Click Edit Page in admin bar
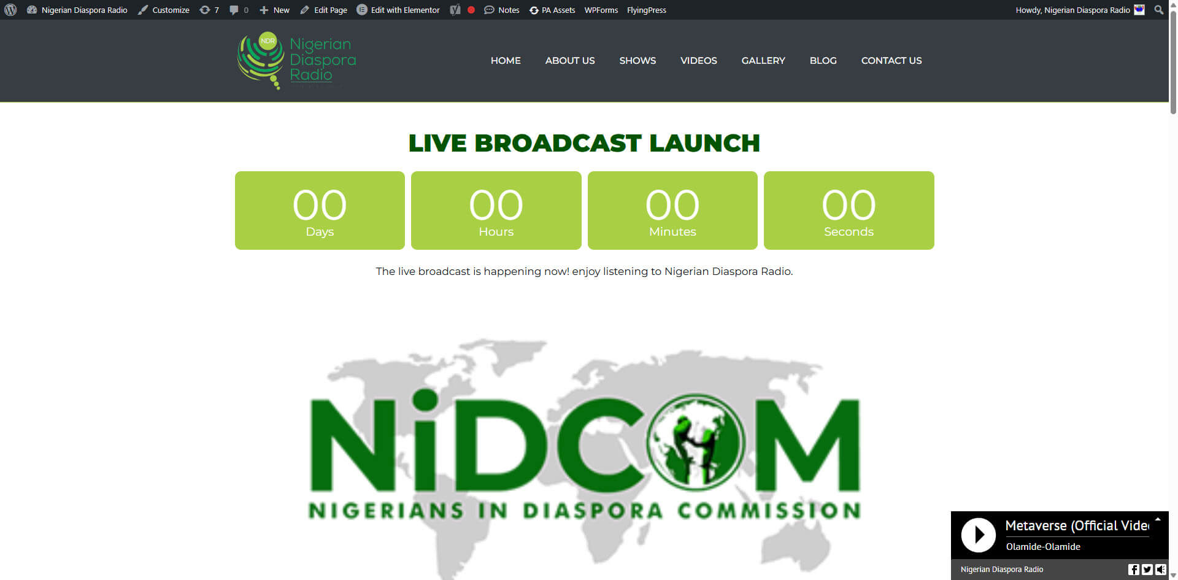Screen dimensions: 1178x580 (323, 10)
